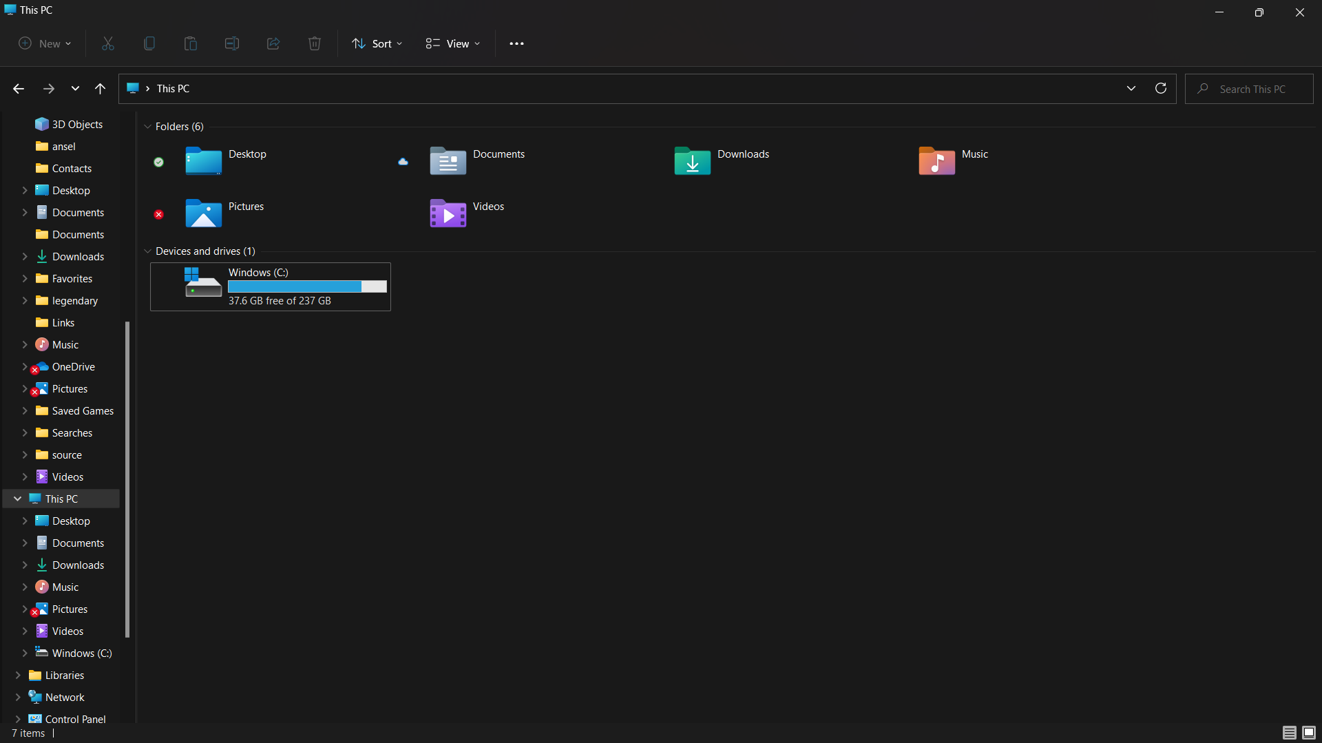Image resolution: width=1322 pixels, height=743 pixels.
Task: Go up one folder level
Action: [101, 89]
